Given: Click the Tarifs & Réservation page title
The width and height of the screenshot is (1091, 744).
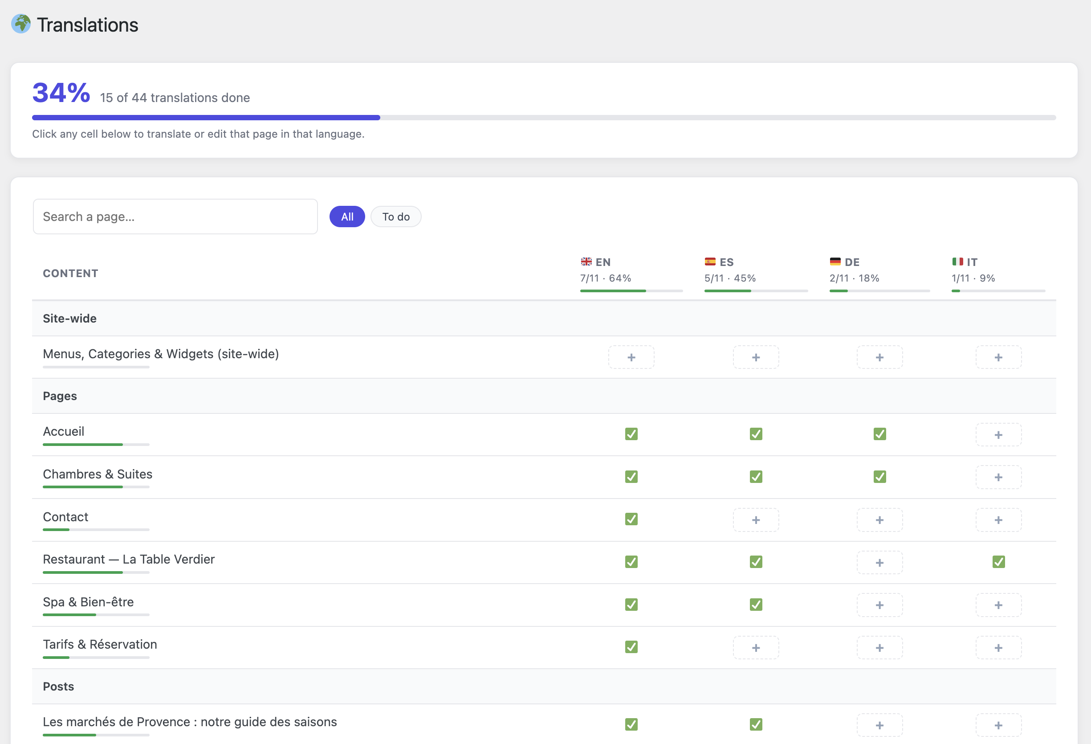Looking at the screenshot, I should pos(100,644).
